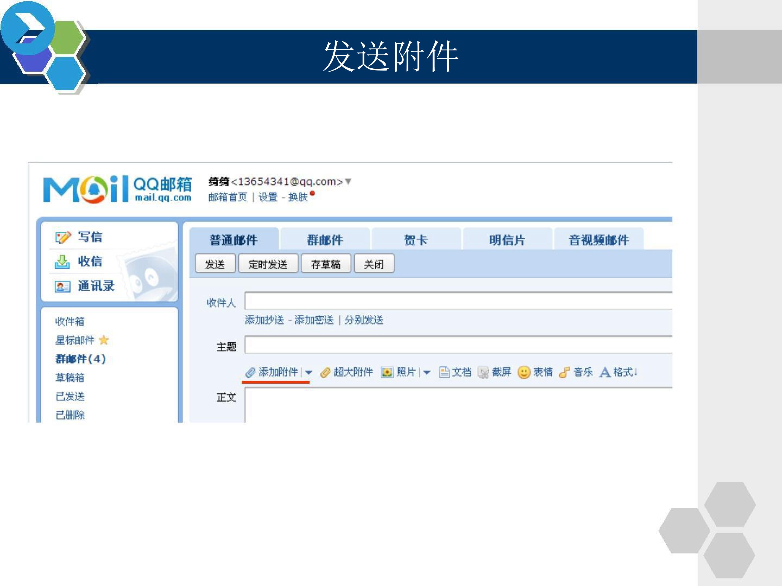Image resolution: width=782 pixels, height=586 pixels.
Task: Open the 草稿箱 drafts folder
Action: tap(70, 378)
